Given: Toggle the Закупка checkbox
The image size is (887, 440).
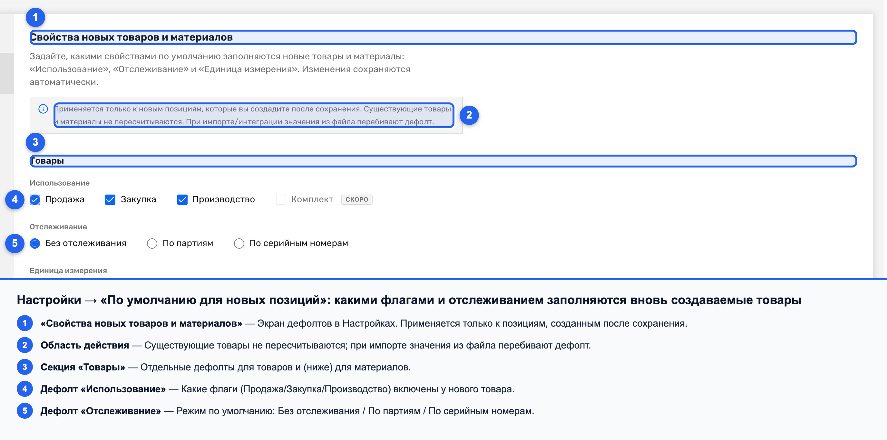Looking at the screenshot, I should (x=110, y=199).
